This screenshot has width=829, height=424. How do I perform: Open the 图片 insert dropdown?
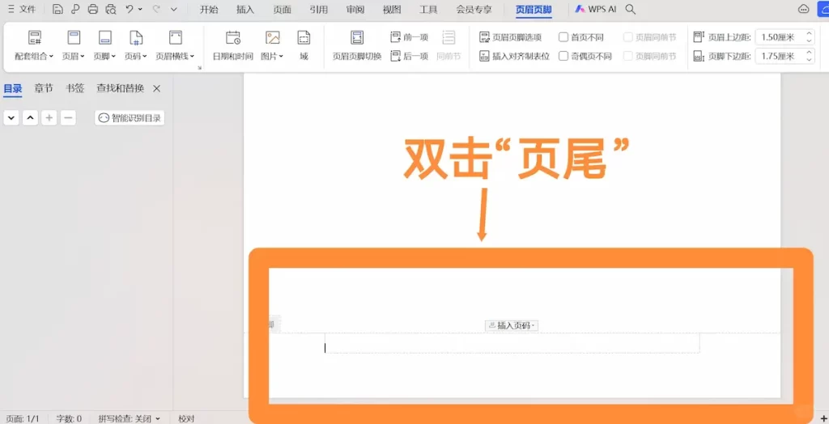point(272,45)
